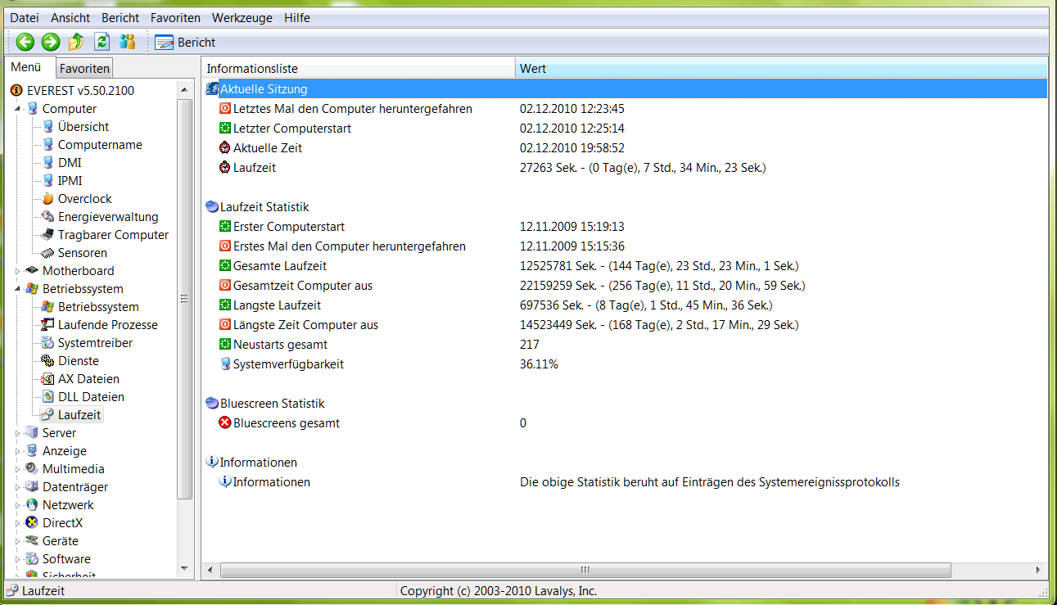
Task: Select the IPMI tree item icon
Action: click(48, 181)
